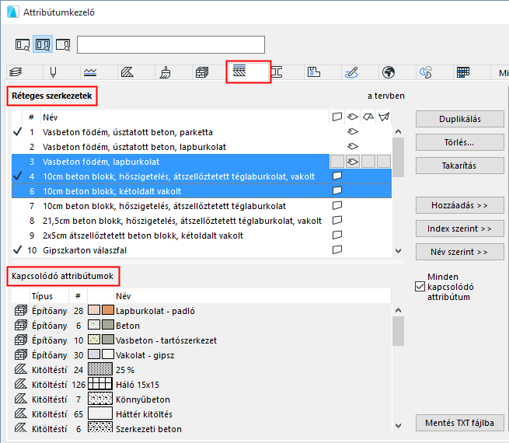Viewport: 509px width, 443px height.
Task: Click the Takarítás button
Action: (x=460, y=166)
